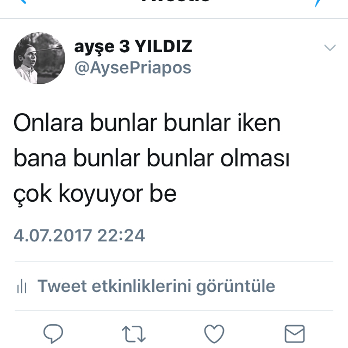
Task: Click the display name ayşe 3 YILDIZ
Action: point(133,47)
